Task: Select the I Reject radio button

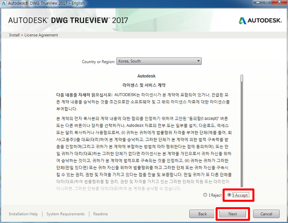Action: click(205, 195)
